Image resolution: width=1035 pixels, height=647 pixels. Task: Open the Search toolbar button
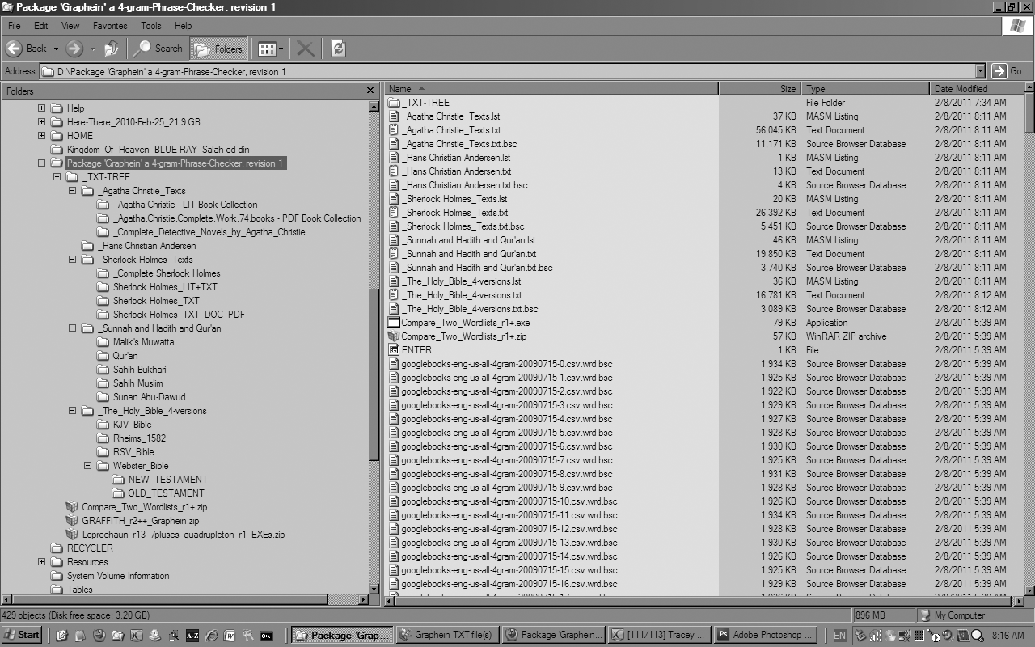(159, 49)
